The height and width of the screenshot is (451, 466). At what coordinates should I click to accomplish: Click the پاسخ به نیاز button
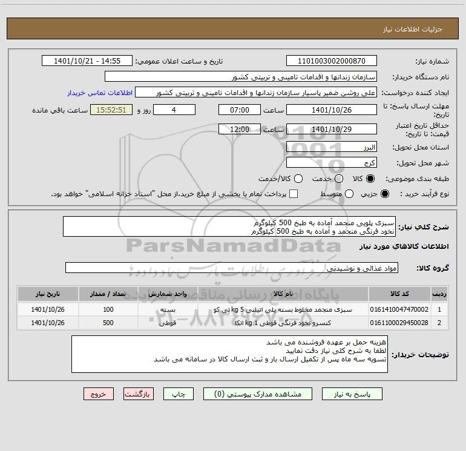[x=352, y=394]
